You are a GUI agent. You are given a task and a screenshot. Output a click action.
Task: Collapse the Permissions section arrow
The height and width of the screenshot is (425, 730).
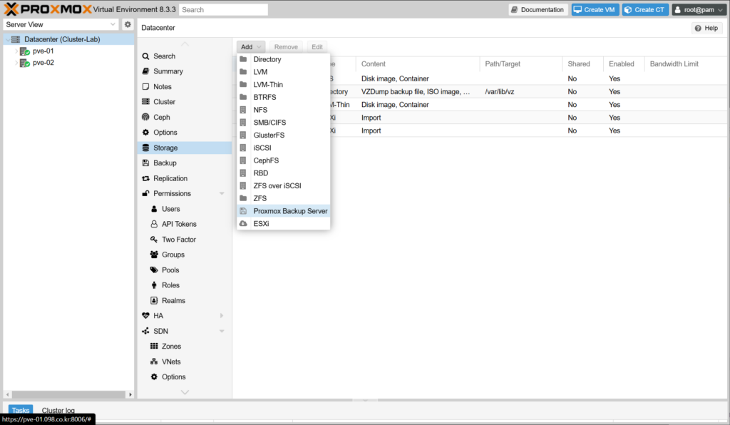click(x=222, y=194)
